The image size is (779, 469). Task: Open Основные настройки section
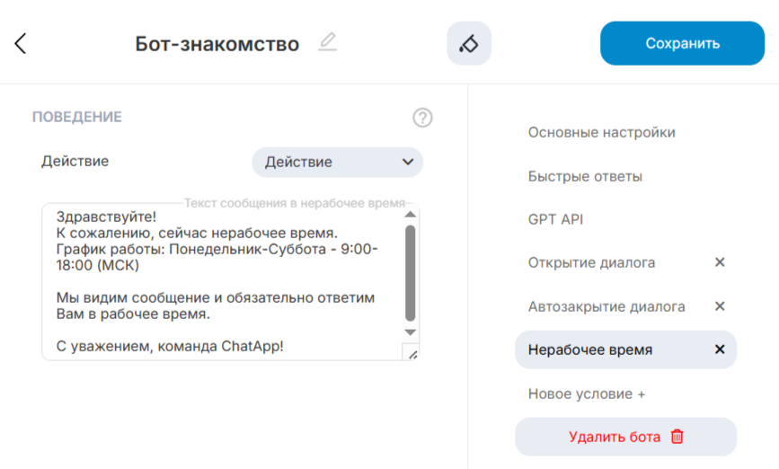click(x=601, y=133)
